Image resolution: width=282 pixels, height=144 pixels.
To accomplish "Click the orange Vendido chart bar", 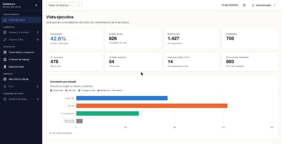I will point(152,106).
